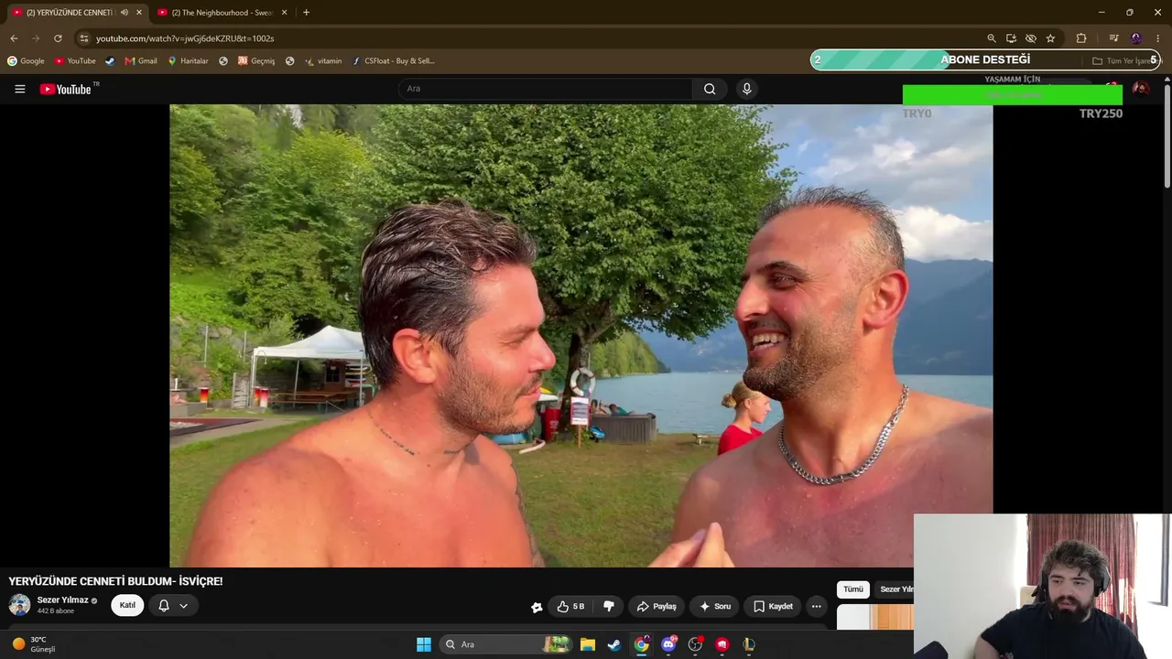Open File Explorer from taskbar

[x=588, y=644]
